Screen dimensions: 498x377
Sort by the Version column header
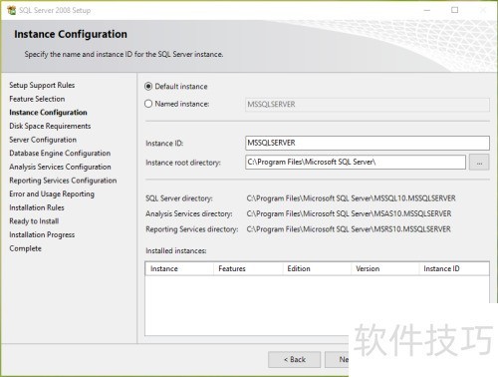pyautogui.click(x=385, y=268)
